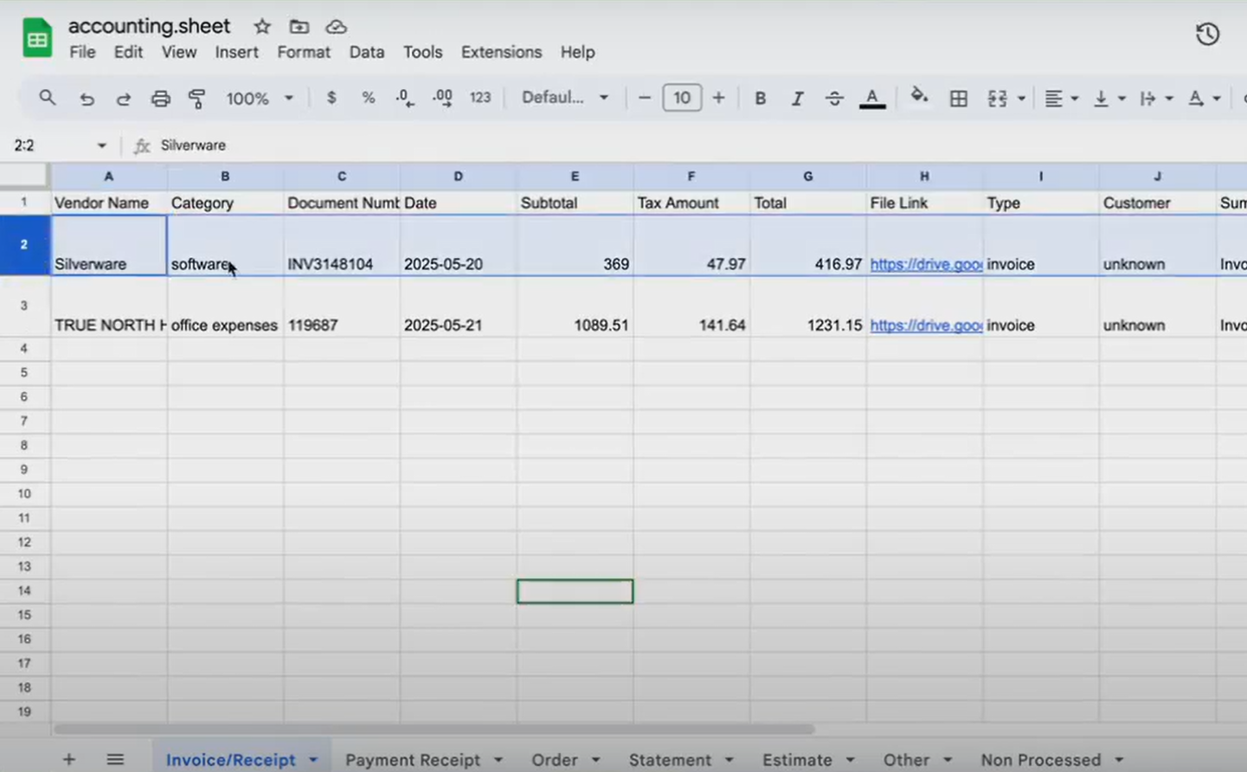1247x772 pixels.
Task: Open the text color picker
Action: pyautogui.click(x=872, y=98)
